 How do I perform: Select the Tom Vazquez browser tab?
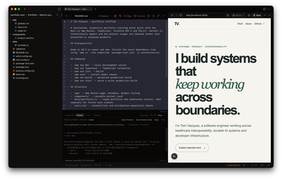click(x=78, y=9)
